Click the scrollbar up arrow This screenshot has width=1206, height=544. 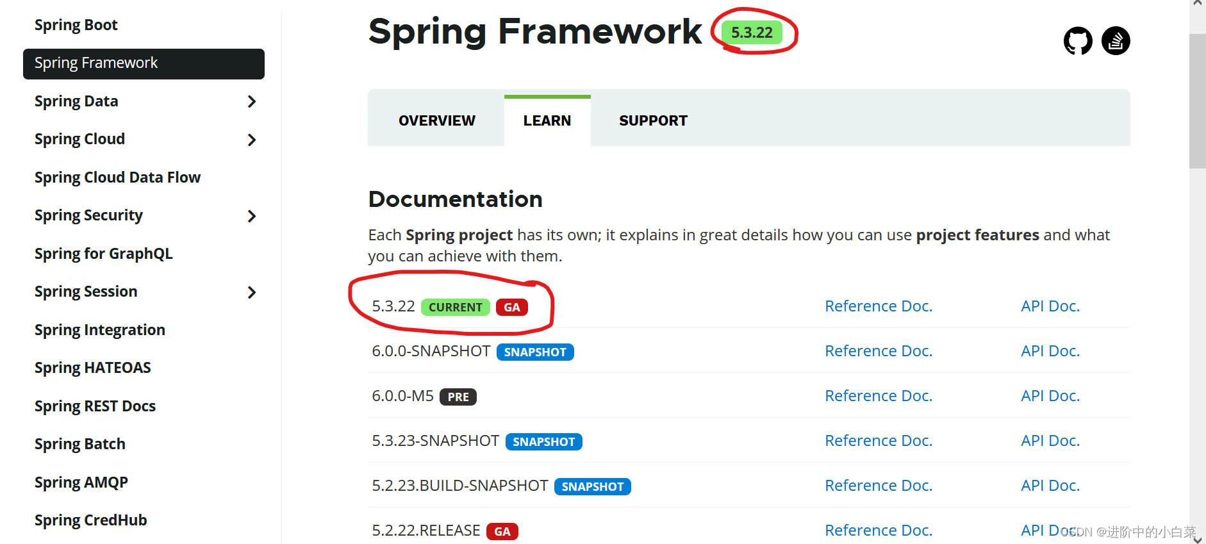(x=1197, y=4)
